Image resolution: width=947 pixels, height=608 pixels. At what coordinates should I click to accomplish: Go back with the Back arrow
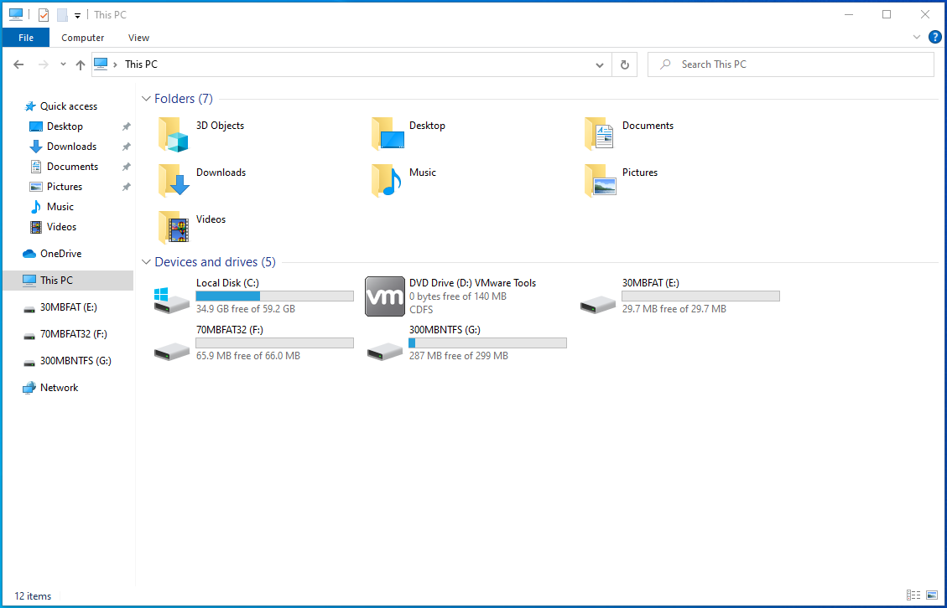tap(18, 64)
